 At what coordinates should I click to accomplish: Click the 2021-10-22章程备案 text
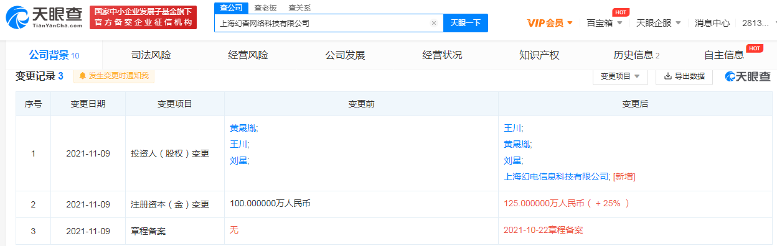pyautogui.click(x=543, y=230)
